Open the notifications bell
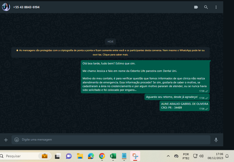 [x=227, y=156]
